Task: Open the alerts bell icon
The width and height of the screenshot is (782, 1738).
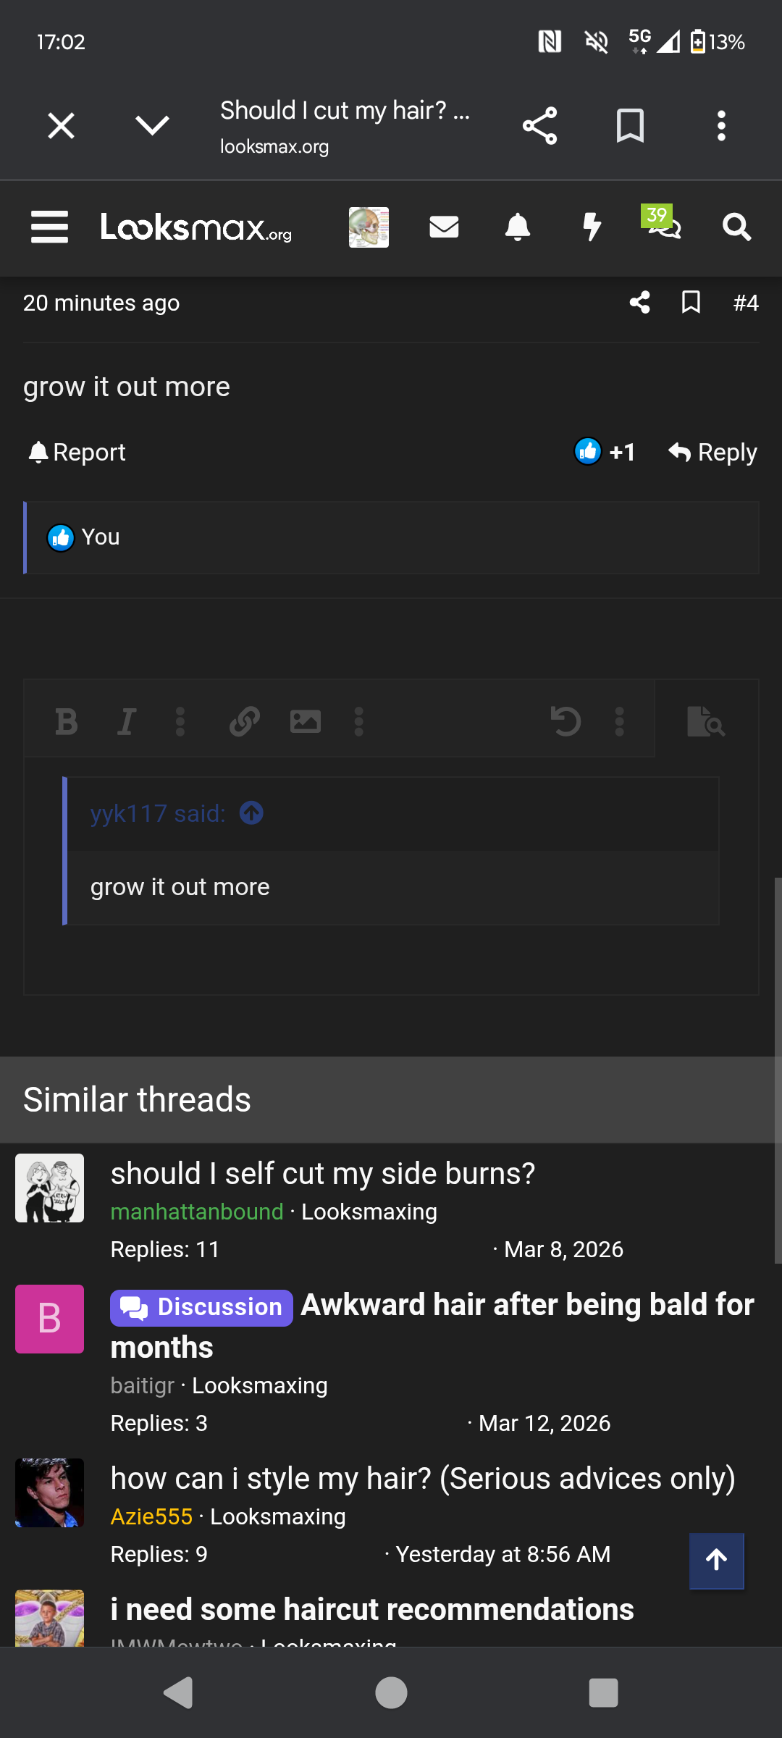Action: 518,227
